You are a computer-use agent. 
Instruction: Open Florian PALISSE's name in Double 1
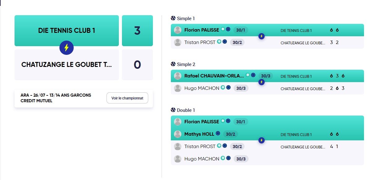201,122
